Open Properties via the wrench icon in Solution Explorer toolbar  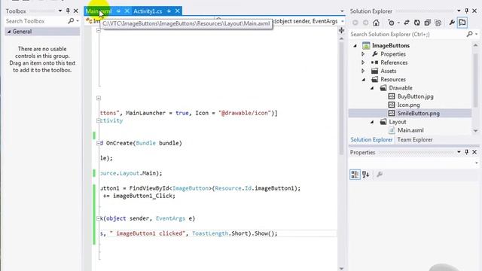click(x=452, y=23)
